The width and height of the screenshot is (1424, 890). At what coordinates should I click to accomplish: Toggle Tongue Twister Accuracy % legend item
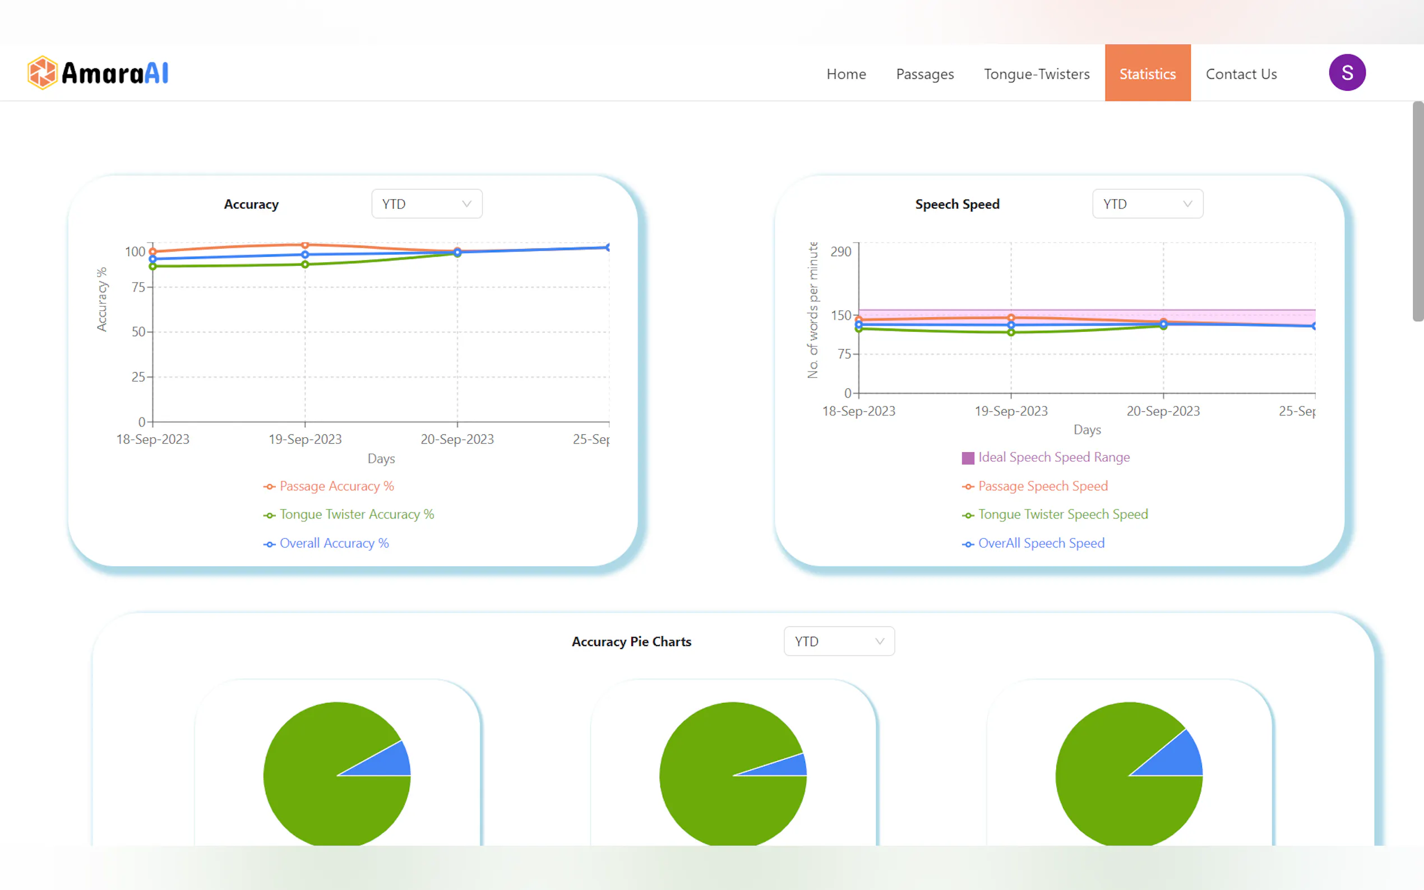click(356, 514)
